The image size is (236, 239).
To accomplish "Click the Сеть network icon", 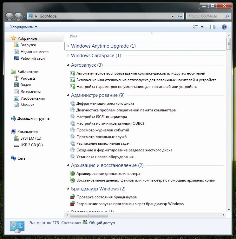I will tap(13, 158).
